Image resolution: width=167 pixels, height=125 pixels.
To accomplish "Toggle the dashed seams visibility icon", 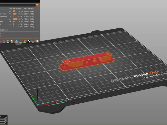I will (8, 41).
